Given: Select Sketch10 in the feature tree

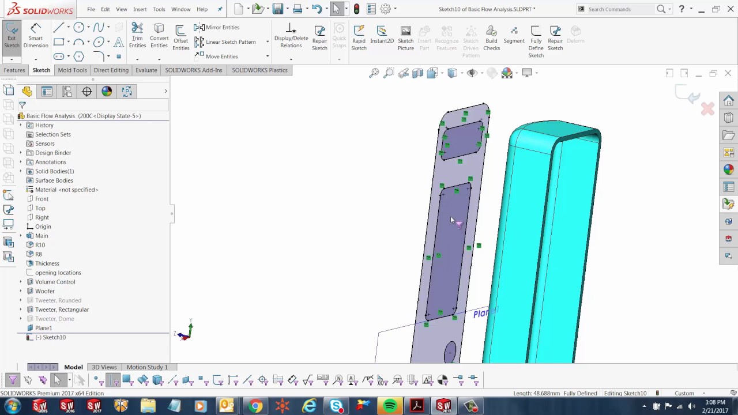Looking at the screenshot, I should (50, 337).
